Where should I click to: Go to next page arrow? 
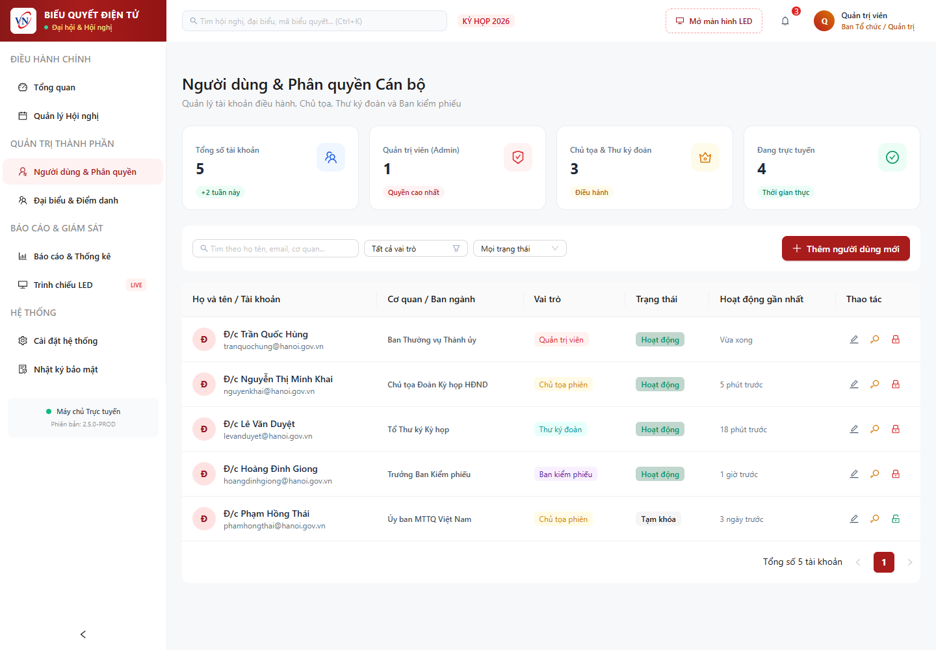pyautogui.click(x=910, y=562)
